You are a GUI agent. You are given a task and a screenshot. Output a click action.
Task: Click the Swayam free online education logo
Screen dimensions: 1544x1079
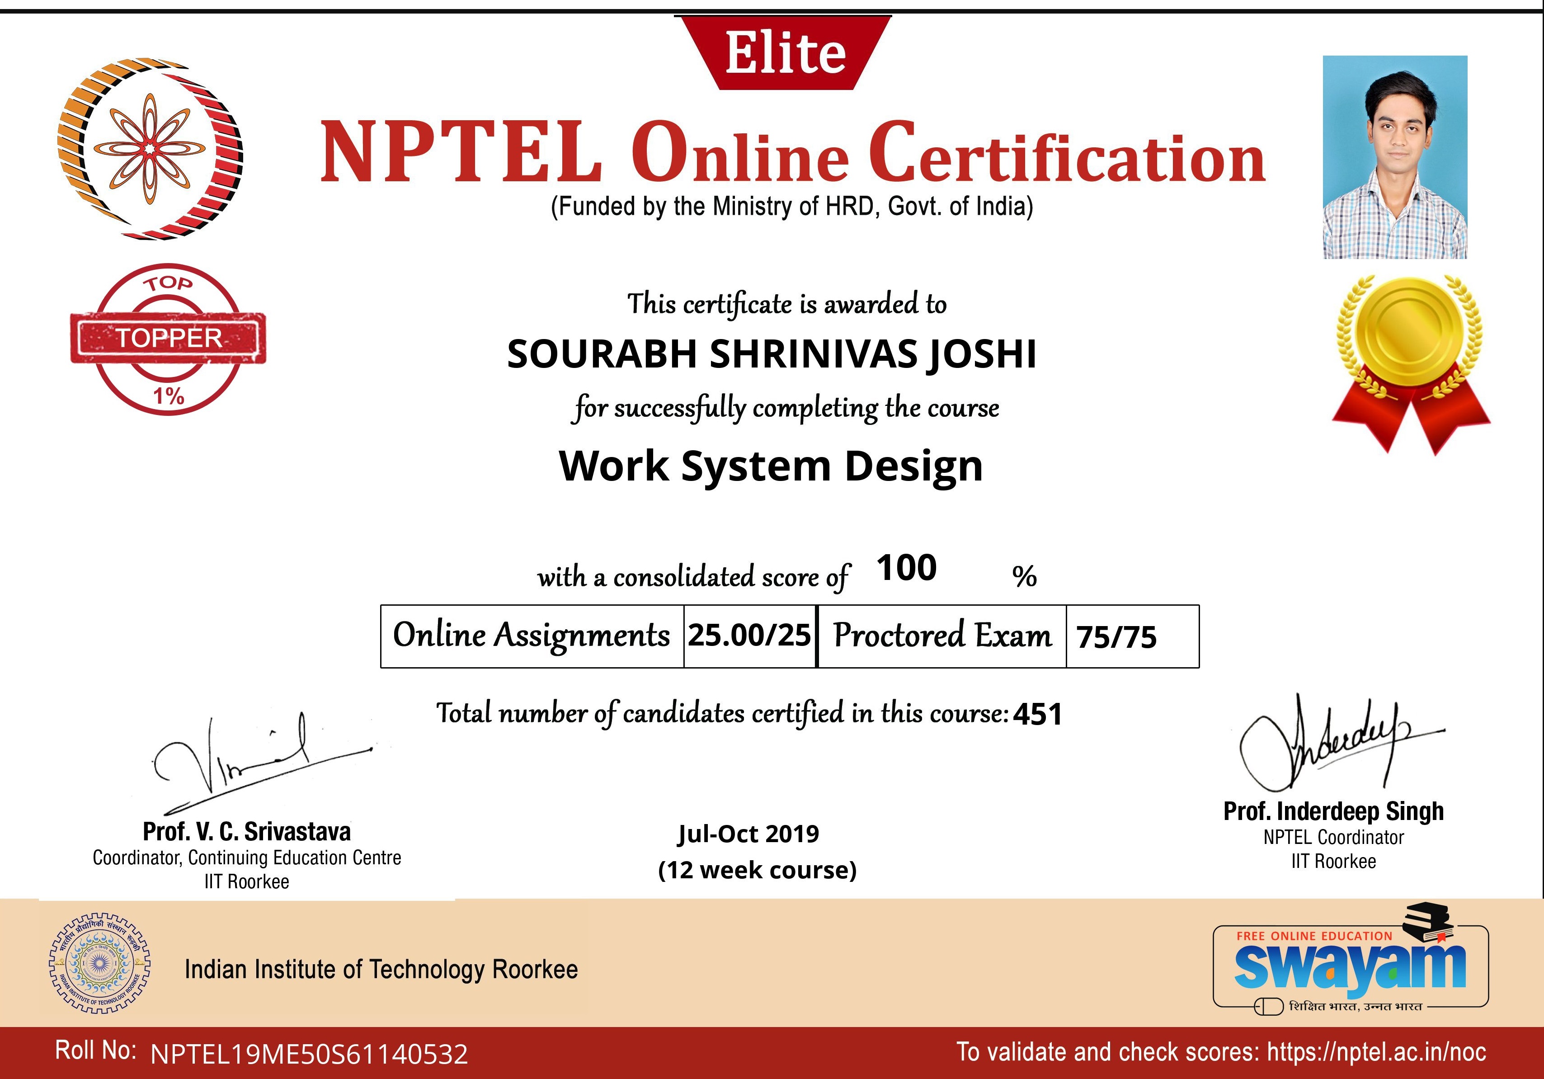1350,969
